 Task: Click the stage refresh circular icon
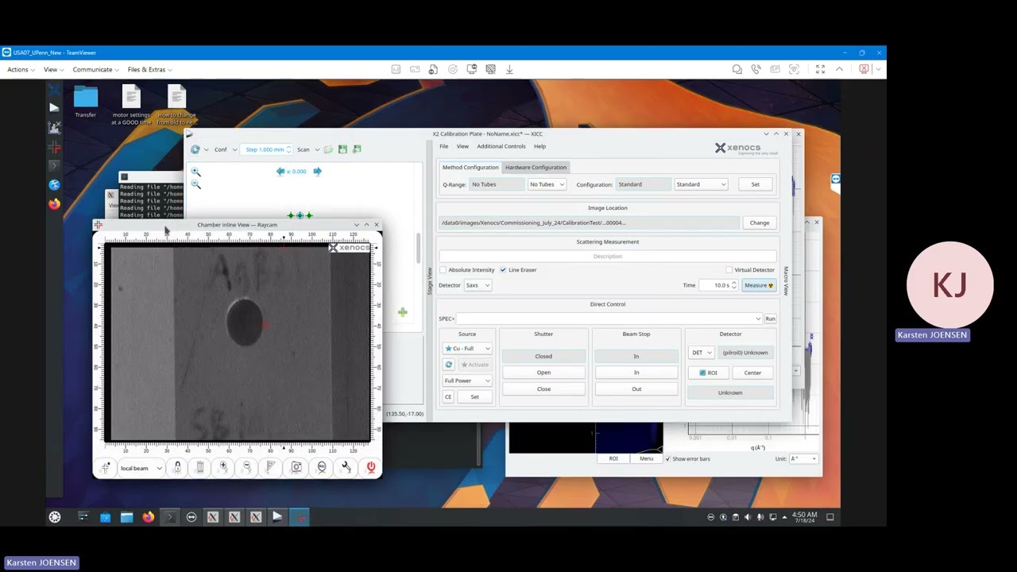(195, 149)
